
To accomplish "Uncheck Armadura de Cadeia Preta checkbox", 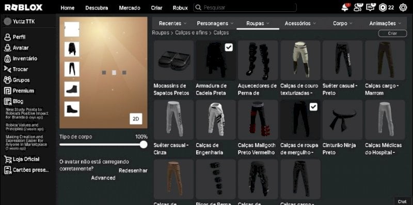I will coord(229,48).
